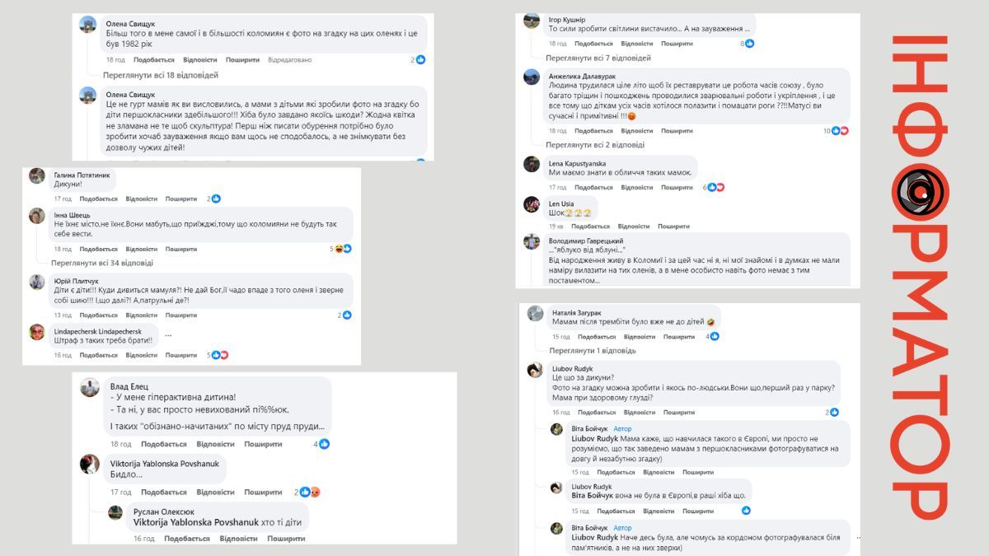Click the reaction emojis on Інна Швець's comment
Screen dimensions: 989x556
(x=343, y=249)
